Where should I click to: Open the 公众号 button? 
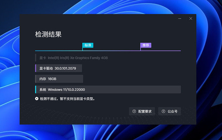click(170, 111)
